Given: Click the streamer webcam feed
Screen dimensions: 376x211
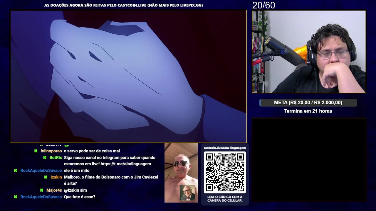Looking at the screenshot, I should point(309,52).
